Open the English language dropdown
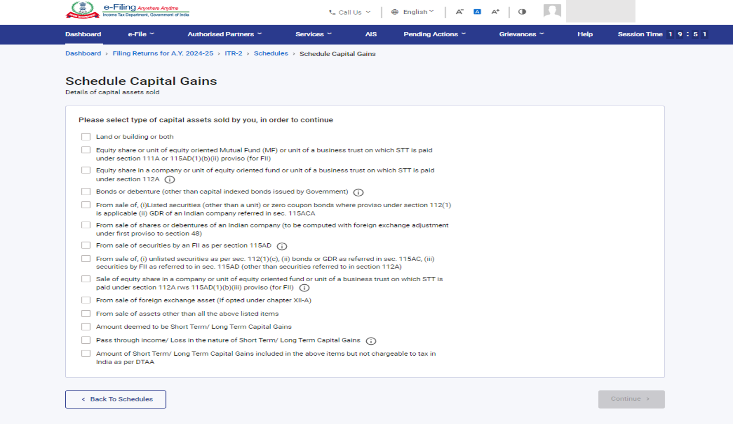This screenshot has height=424, width=733. click(x=413, y=12)
